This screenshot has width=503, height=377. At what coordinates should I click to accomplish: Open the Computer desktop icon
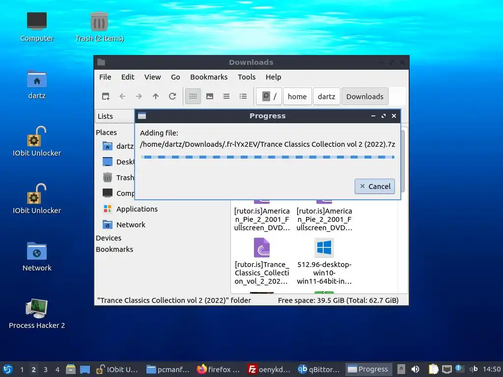point(36,27)
